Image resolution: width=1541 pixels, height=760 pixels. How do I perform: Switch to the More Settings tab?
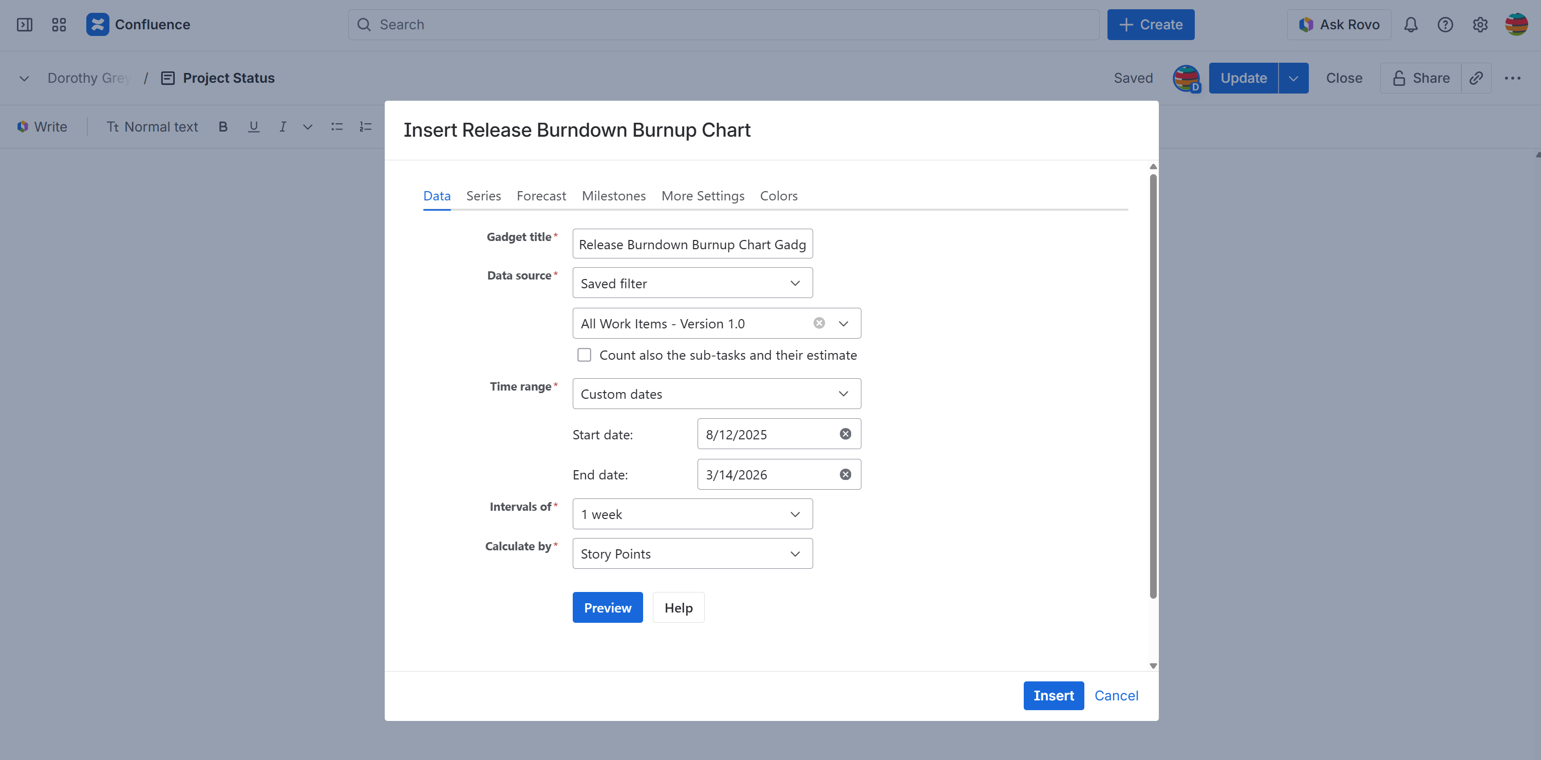tap(703, 196)
